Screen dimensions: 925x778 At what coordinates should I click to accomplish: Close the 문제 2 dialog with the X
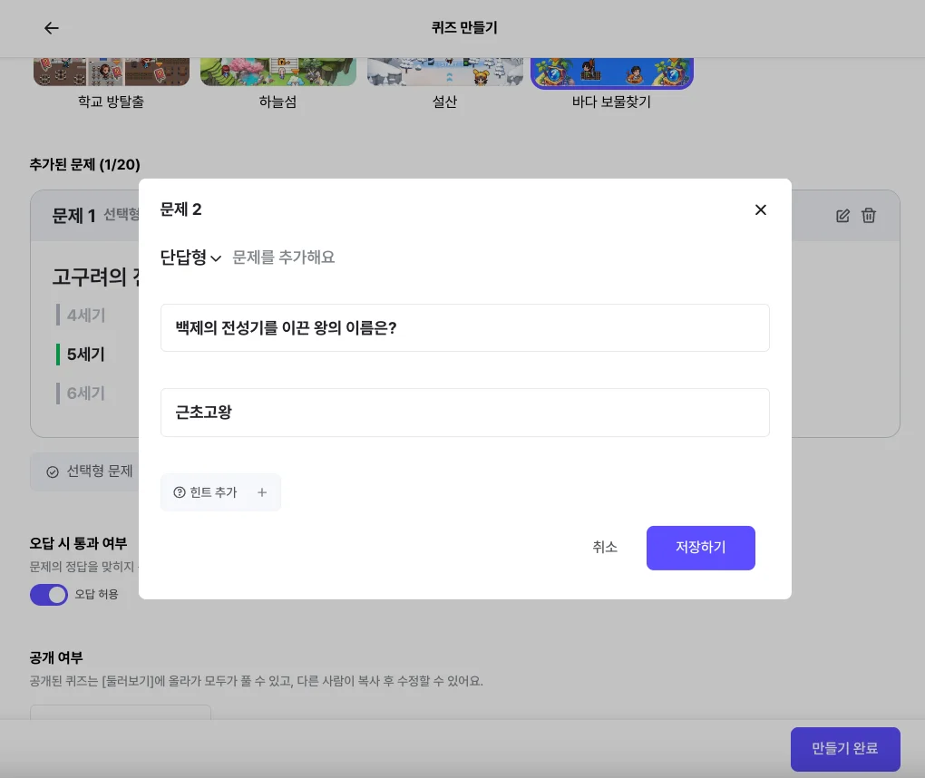point(761,209)
